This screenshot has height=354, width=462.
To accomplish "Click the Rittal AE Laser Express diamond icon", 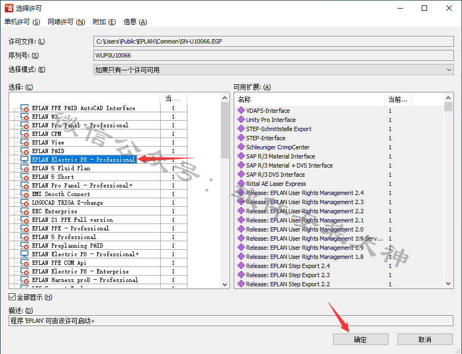I will coord(241,184).
